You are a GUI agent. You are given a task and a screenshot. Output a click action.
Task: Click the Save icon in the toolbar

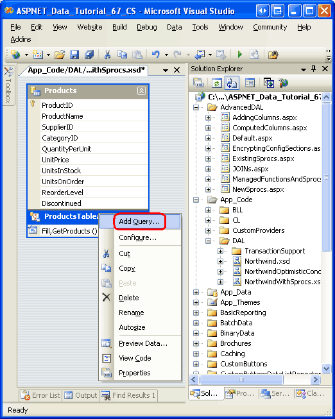coord(74,55)
